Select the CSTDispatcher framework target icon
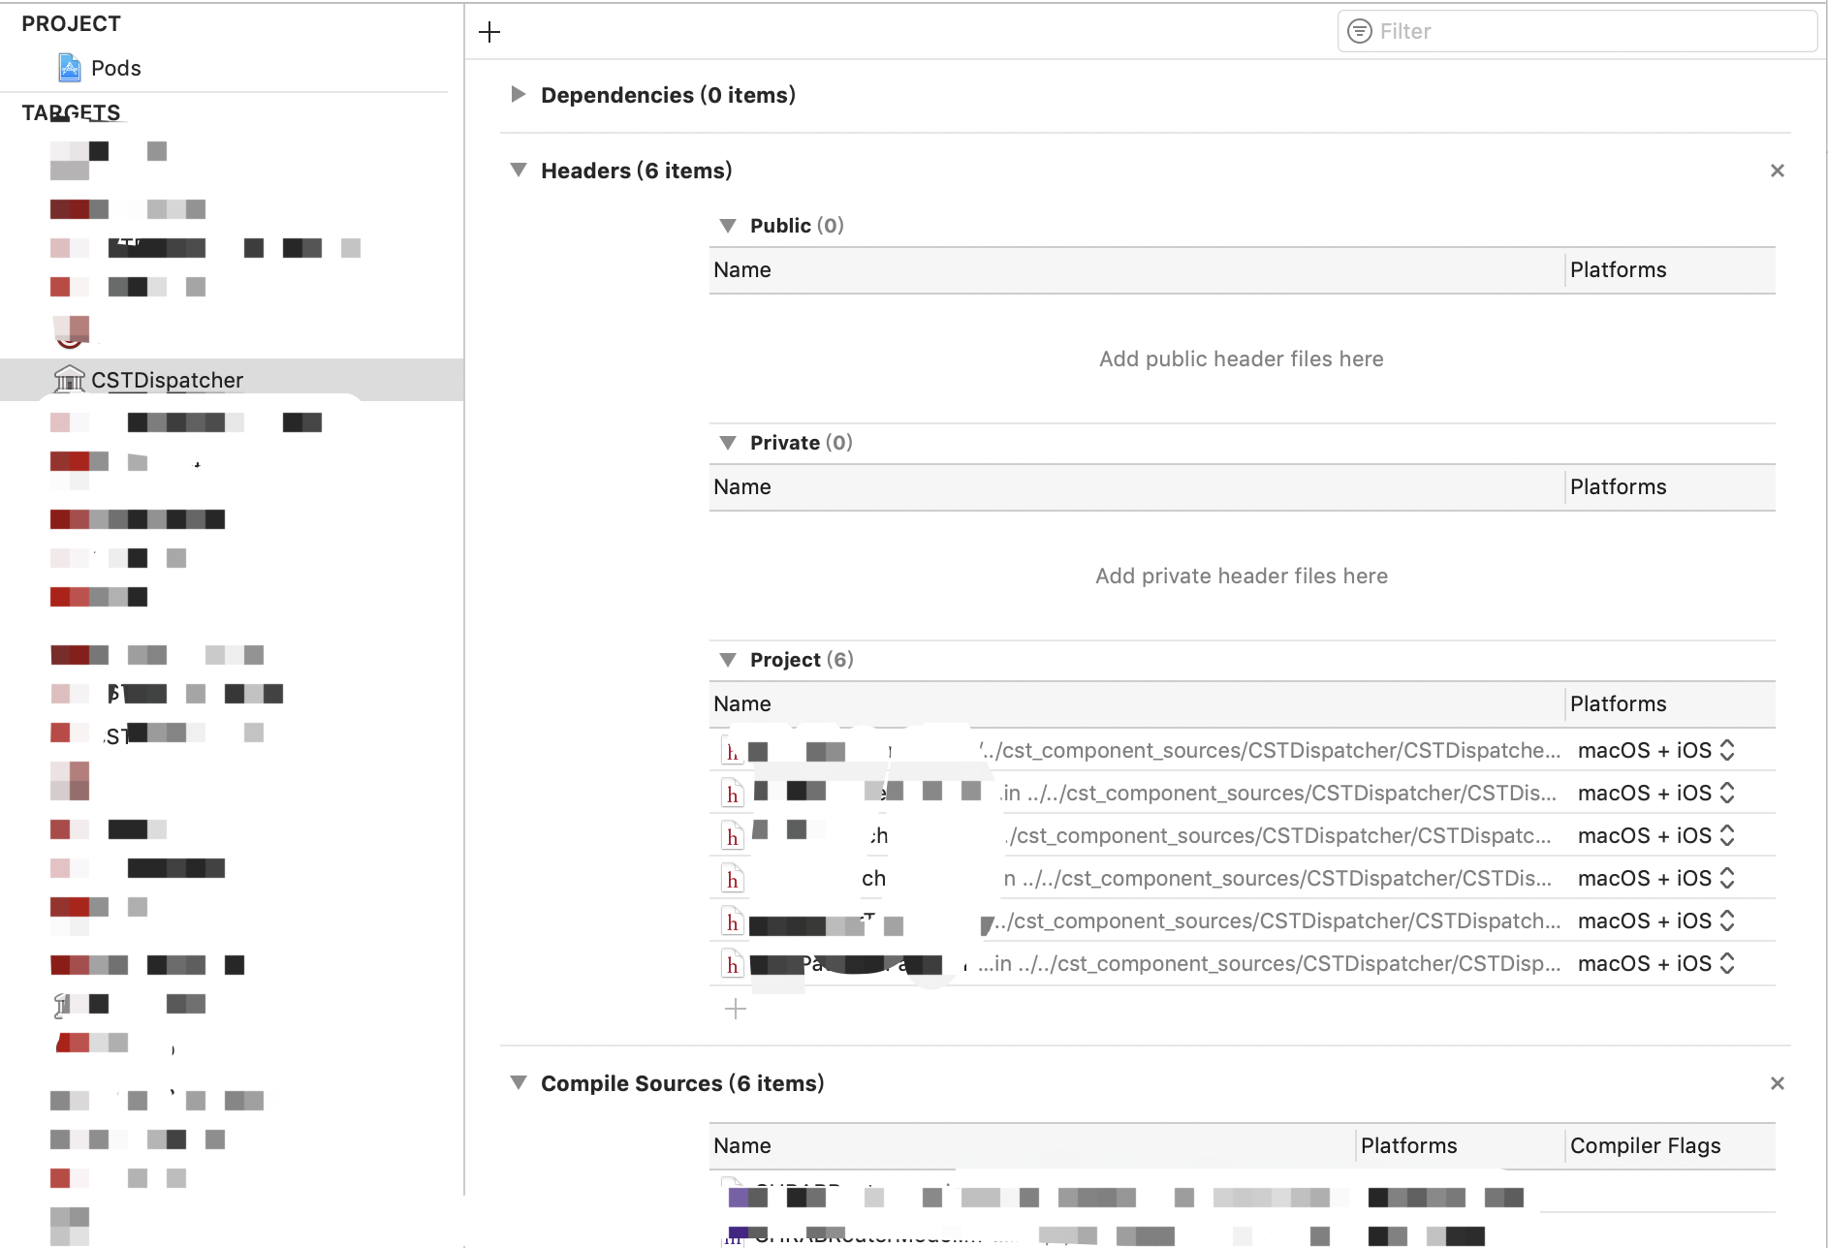Viewport: 1828px width, 1248px height. point(69,380)
